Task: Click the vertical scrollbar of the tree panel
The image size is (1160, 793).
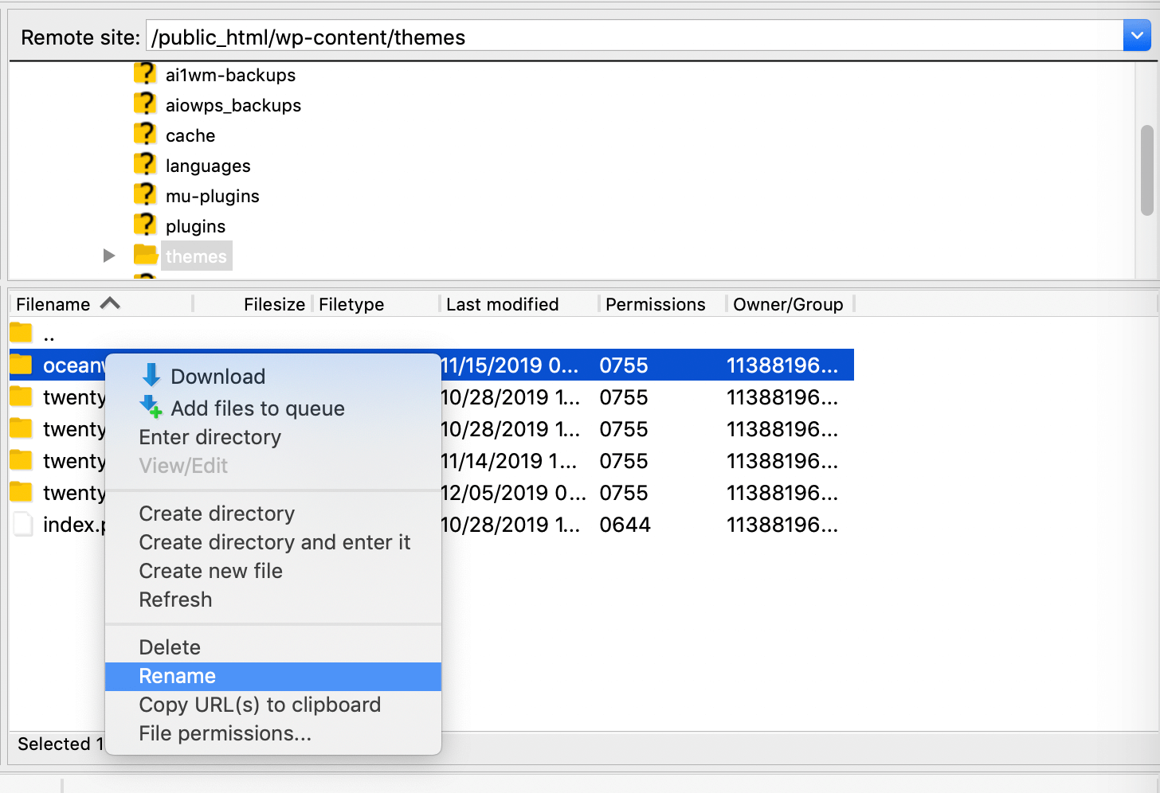Action: 1147,171
